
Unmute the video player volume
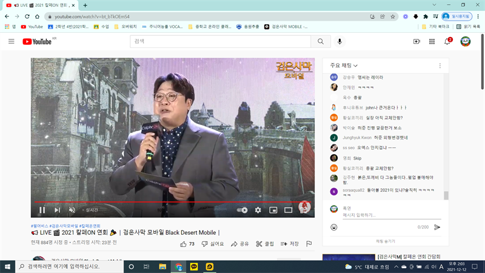[72, 210]
